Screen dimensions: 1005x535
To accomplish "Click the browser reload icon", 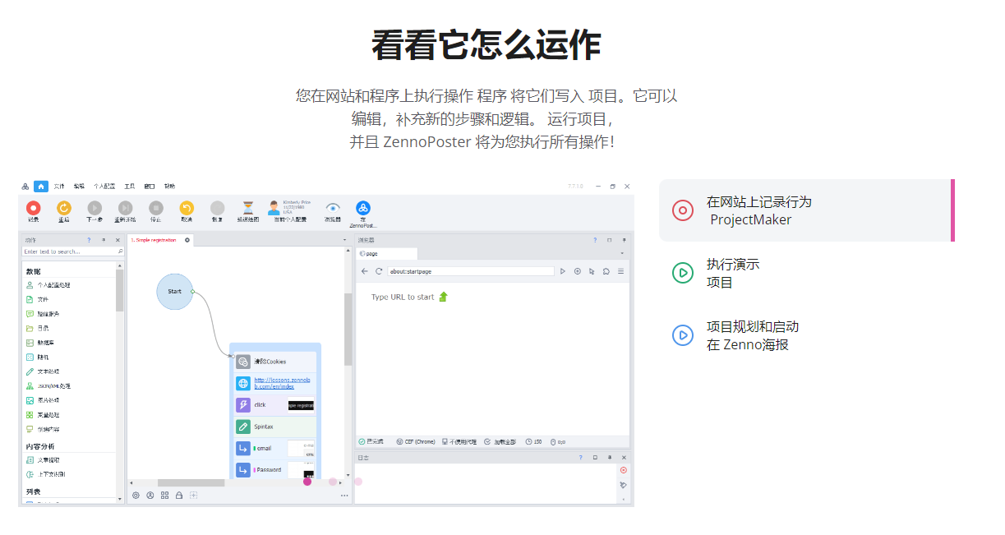I will 379,271.
